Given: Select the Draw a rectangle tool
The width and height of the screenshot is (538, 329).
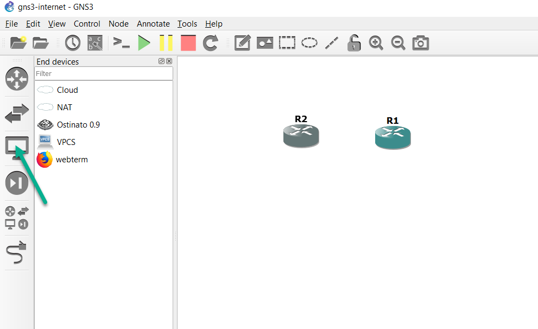Looking at the screenshot, I should pos(287,43).
